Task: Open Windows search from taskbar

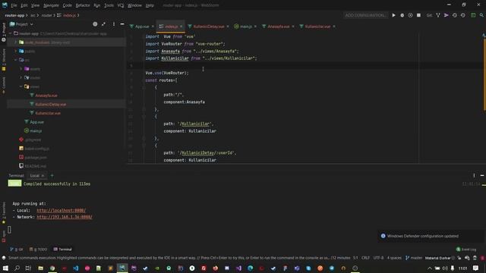Action: pos(17,268)
